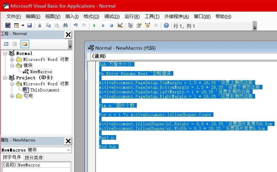Open the 格式(O) menu
The image size is (277, 172).
(91, 16)
